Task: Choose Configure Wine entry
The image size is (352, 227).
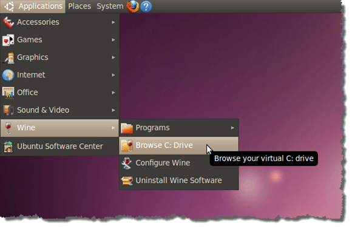Action: pyautogui.click(x=178, y=163)
